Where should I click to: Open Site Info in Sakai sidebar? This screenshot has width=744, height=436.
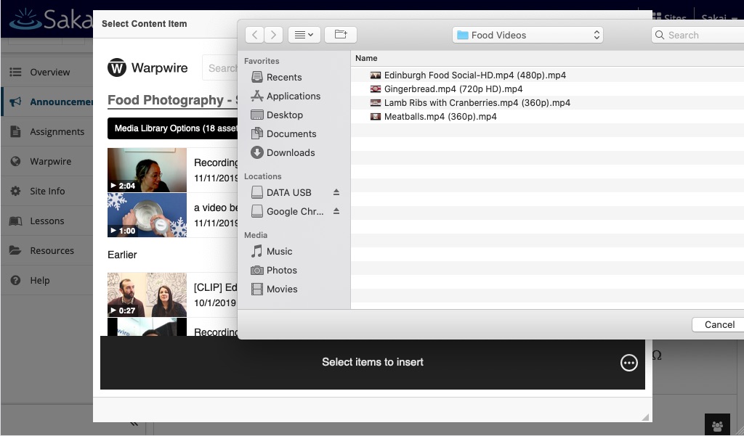tap(46, 191)
